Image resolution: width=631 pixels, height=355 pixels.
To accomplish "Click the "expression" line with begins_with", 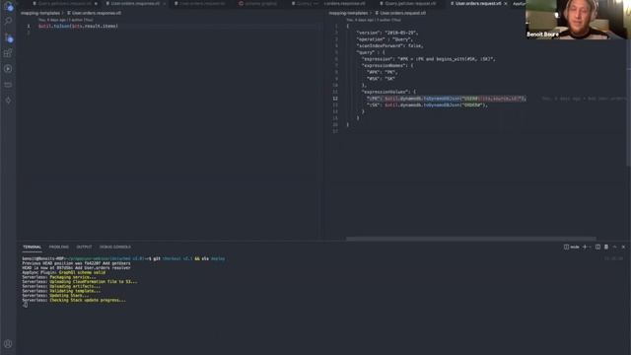I will tap(428, 59).
